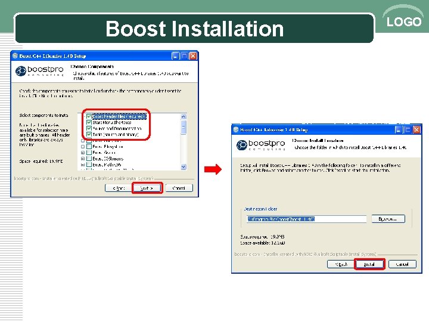This screenshot has height=322, width=429.
Task: Expand the Boost Filesystem tree node
Action: pyautogui.click(x=83, y=147)
